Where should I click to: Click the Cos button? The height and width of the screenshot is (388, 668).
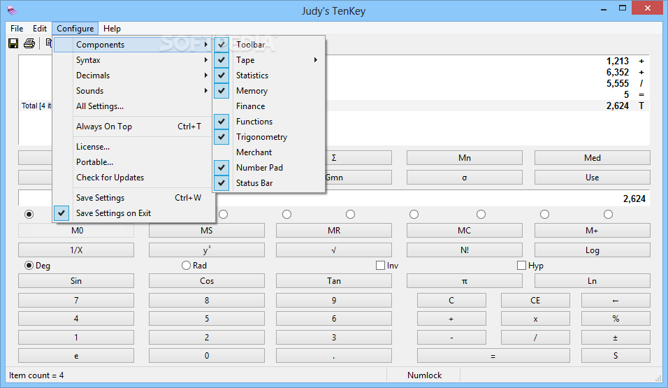tap(207, 280)
